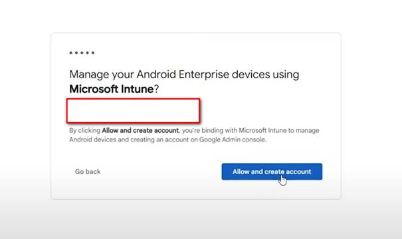Screen dimensions: 402x239
Task: Click the Allow and create account button
Action: tap(272, 172)
